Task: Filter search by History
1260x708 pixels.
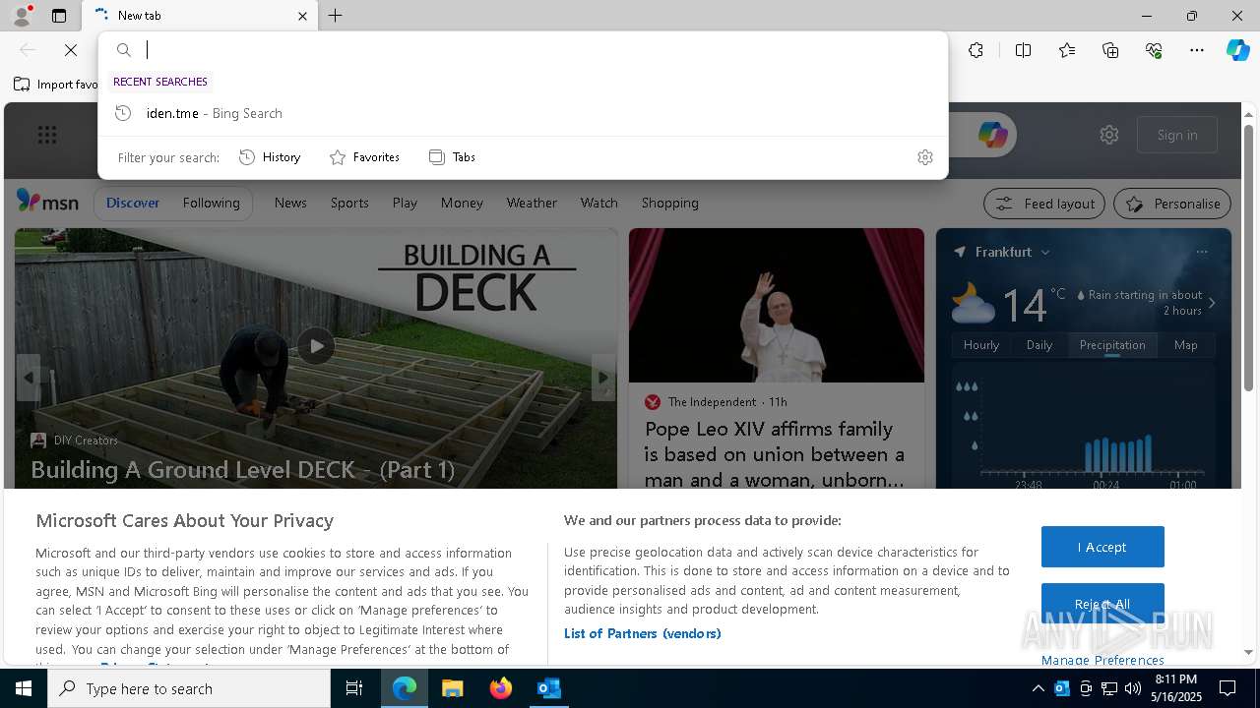Action: coord(270,157)
